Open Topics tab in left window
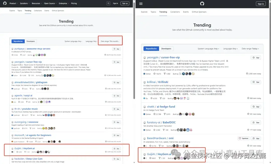Screen dimensions: 271x164 click(x=20, y=11)
